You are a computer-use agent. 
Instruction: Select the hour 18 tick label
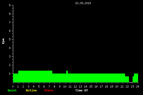[106, 86]
